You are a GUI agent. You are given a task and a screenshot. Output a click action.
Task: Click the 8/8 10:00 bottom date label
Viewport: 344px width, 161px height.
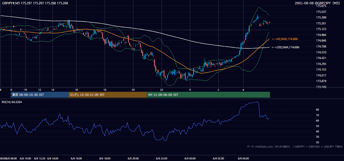click(x=25, y=158)
